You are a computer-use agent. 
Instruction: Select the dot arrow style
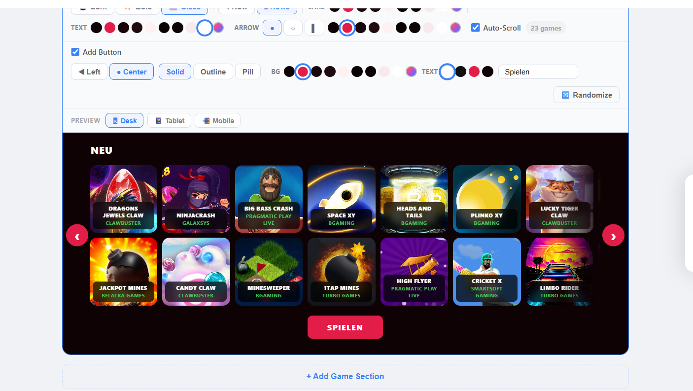272,28
